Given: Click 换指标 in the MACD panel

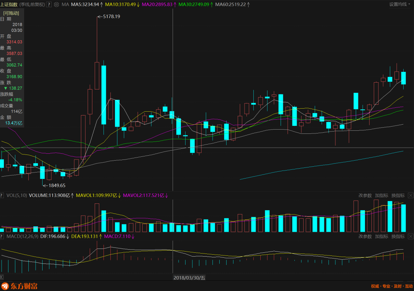Looking at the screenshot, I should (398, 236).
